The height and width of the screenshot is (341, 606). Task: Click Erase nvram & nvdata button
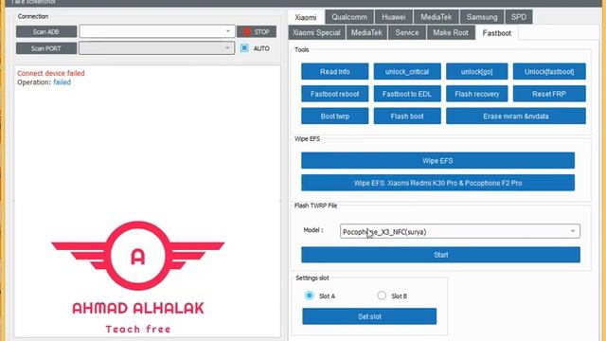516,116
